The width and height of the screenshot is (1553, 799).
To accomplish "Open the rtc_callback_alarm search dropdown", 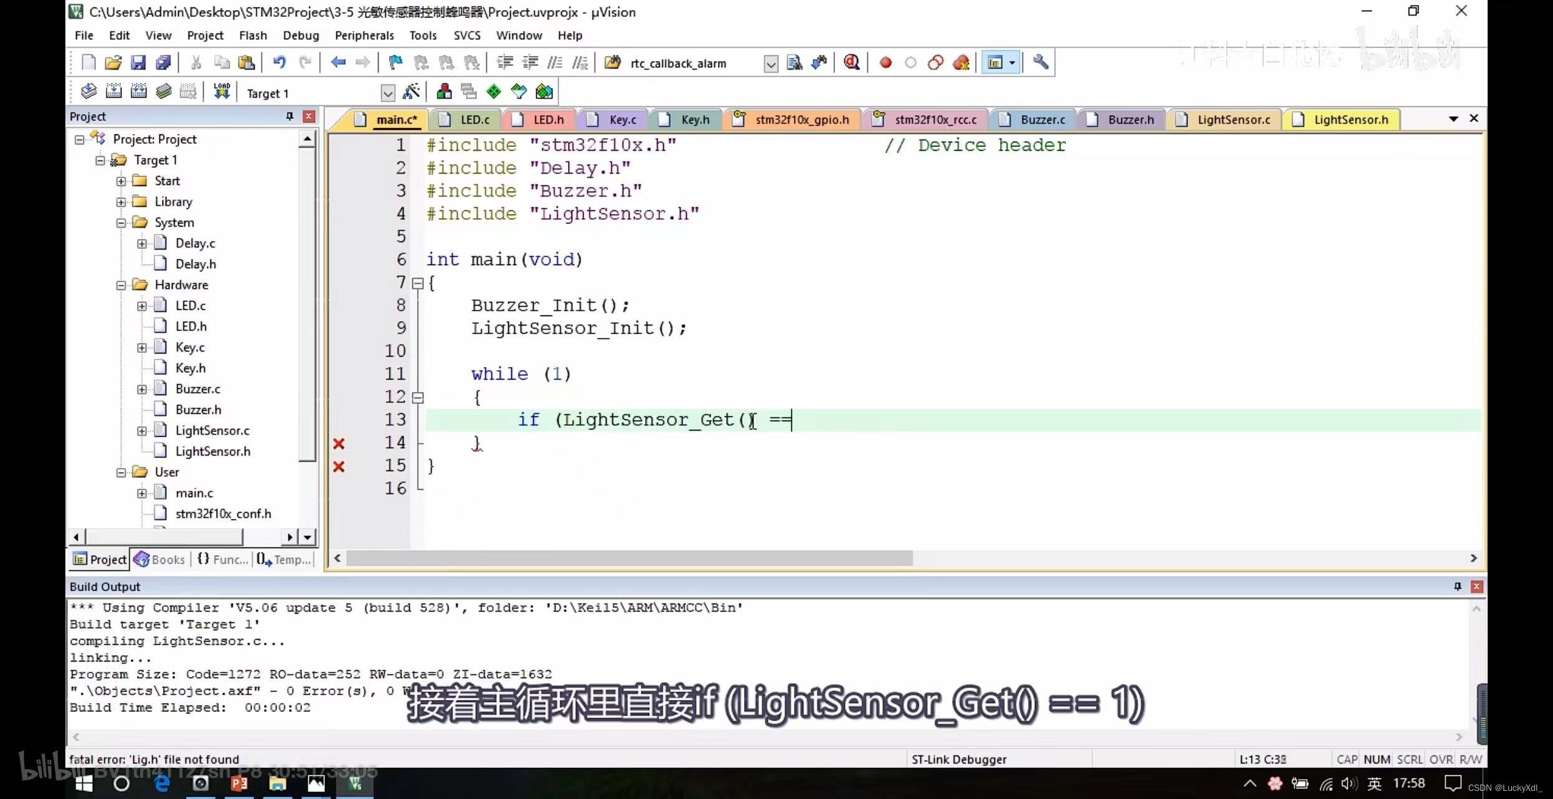I will tap(771, 64).
